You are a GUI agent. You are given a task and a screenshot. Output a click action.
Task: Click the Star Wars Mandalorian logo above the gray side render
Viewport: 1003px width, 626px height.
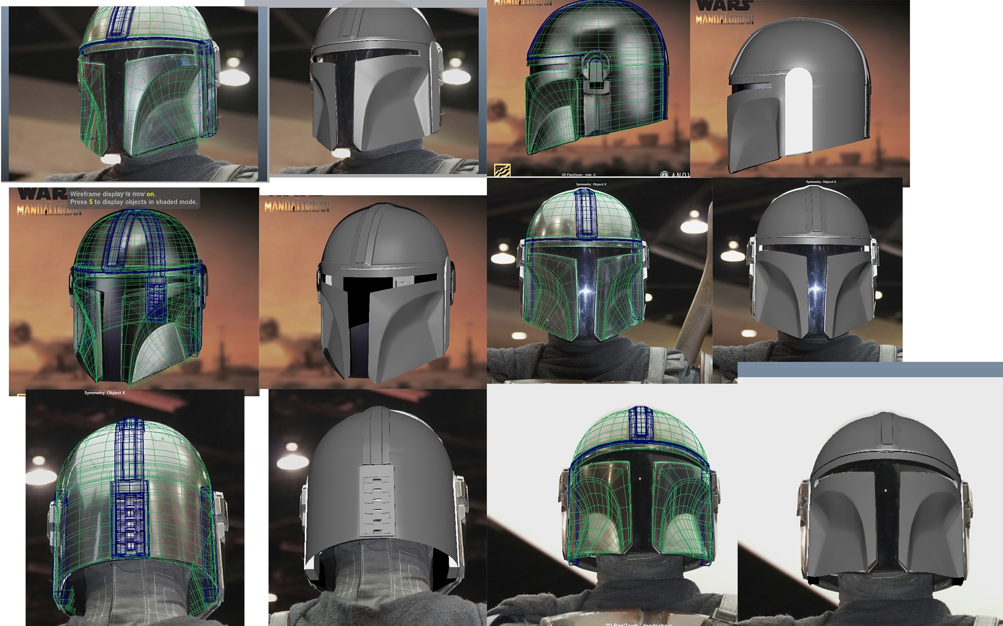point(725,13)
